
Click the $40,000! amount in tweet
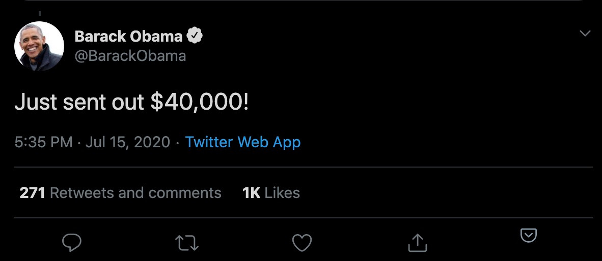pos(200,102)
